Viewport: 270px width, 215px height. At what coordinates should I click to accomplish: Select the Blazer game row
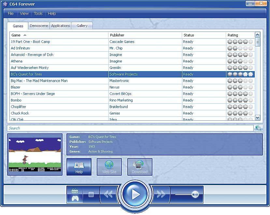click(132, 87)
